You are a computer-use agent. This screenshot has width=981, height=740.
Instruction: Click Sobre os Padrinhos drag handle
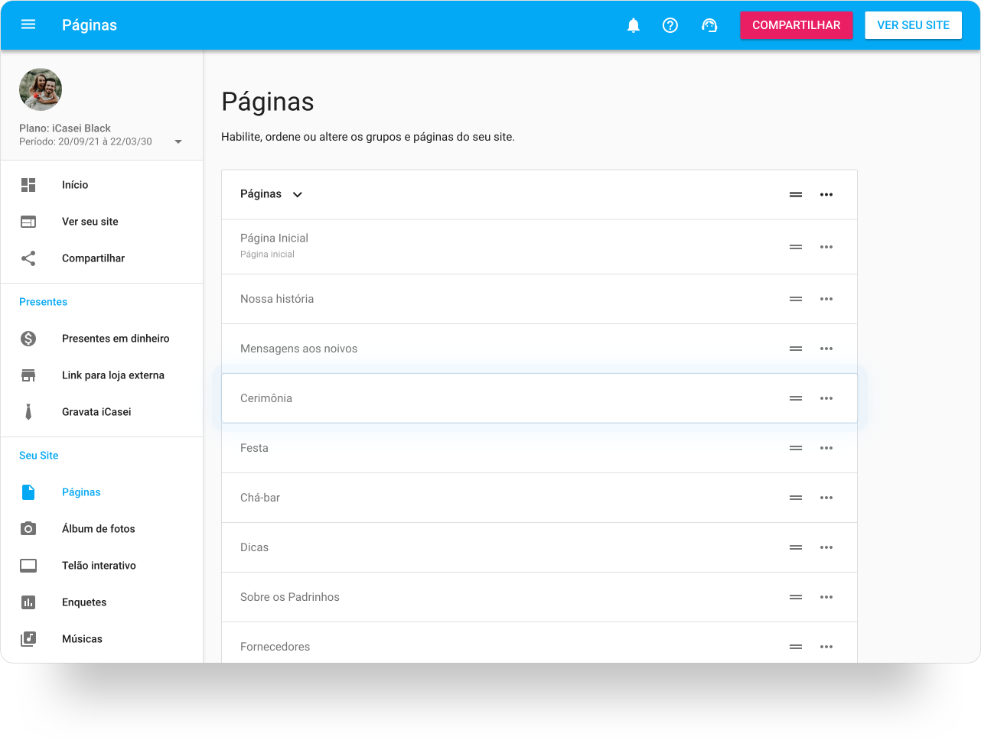pos(796,597)
